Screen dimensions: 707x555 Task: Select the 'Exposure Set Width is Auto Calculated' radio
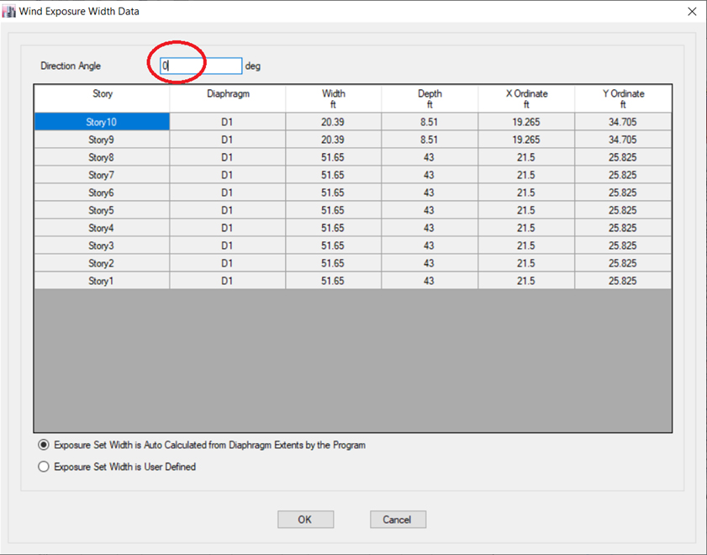click(x=43, y=445)
